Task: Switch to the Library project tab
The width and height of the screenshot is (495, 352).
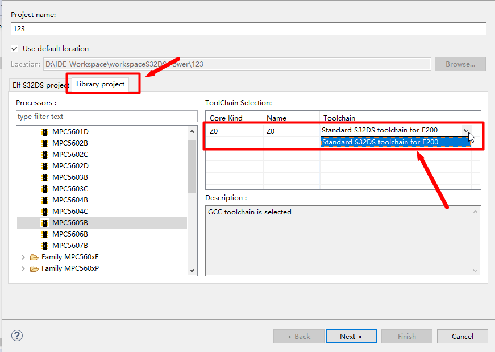Action: [101, 84]
